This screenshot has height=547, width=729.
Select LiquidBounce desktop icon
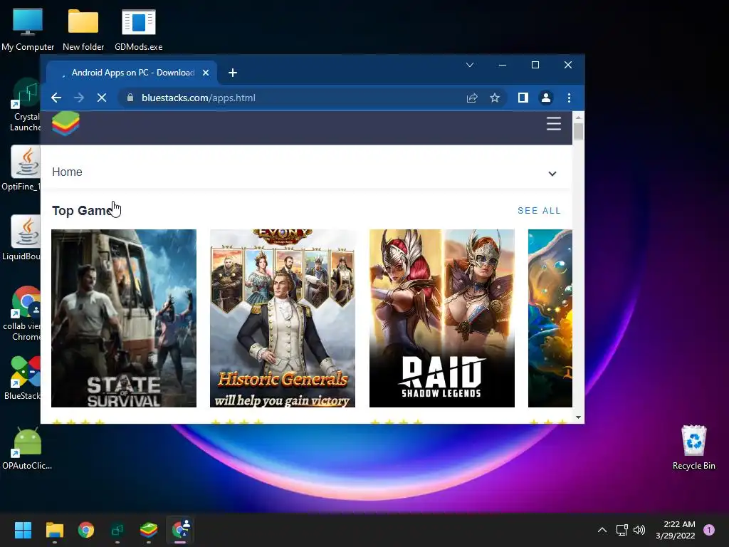(21, 238)
